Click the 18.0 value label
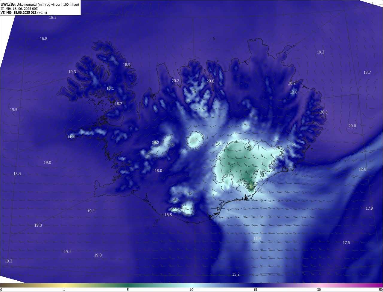 click(x=158, y=171)
